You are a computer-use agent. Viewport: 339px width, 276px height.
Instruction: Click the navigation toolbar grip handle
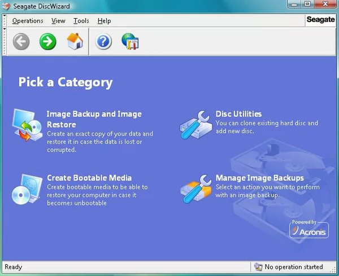click(5, 42)
